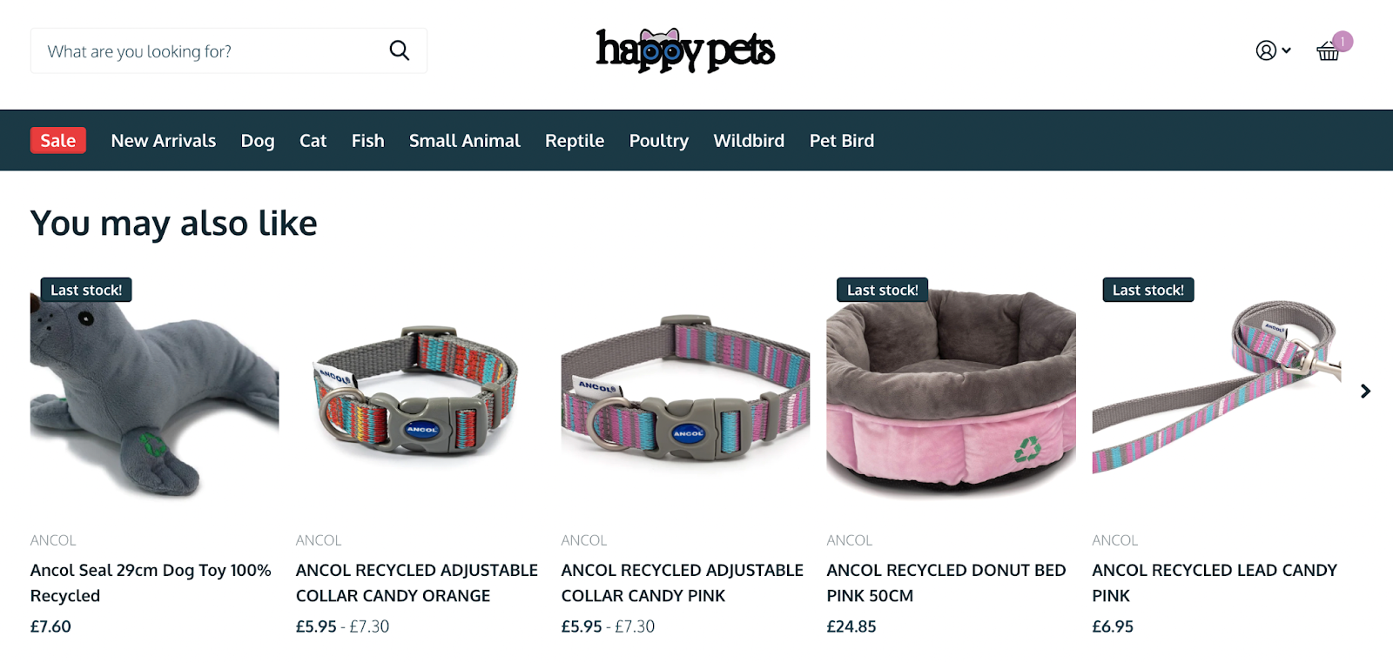Open the pink donut bed image
This screenshot has height=663, width=1393.
[x=951, y=390]
